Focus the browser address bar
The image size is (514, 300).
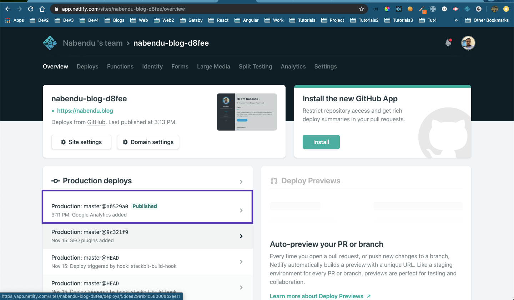tap(209, 9)
